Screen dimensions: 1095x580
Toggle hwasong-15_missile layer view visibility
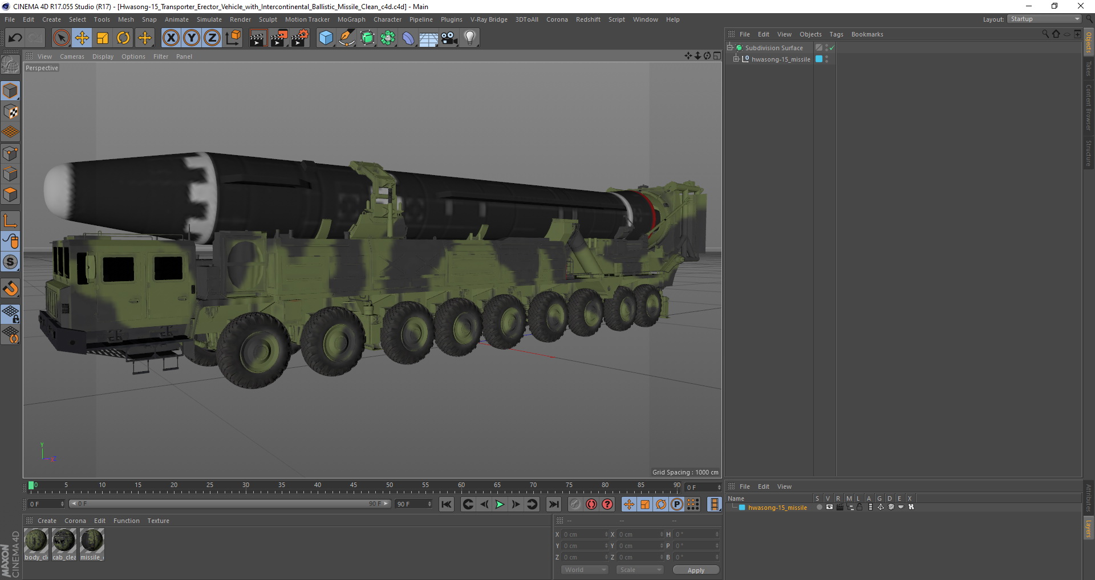point(829,507)
